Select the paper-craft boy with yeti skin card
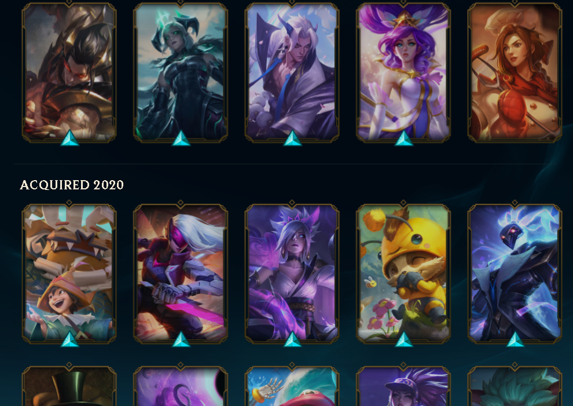This screenshot has width=573, height=406. coord(69,273)
